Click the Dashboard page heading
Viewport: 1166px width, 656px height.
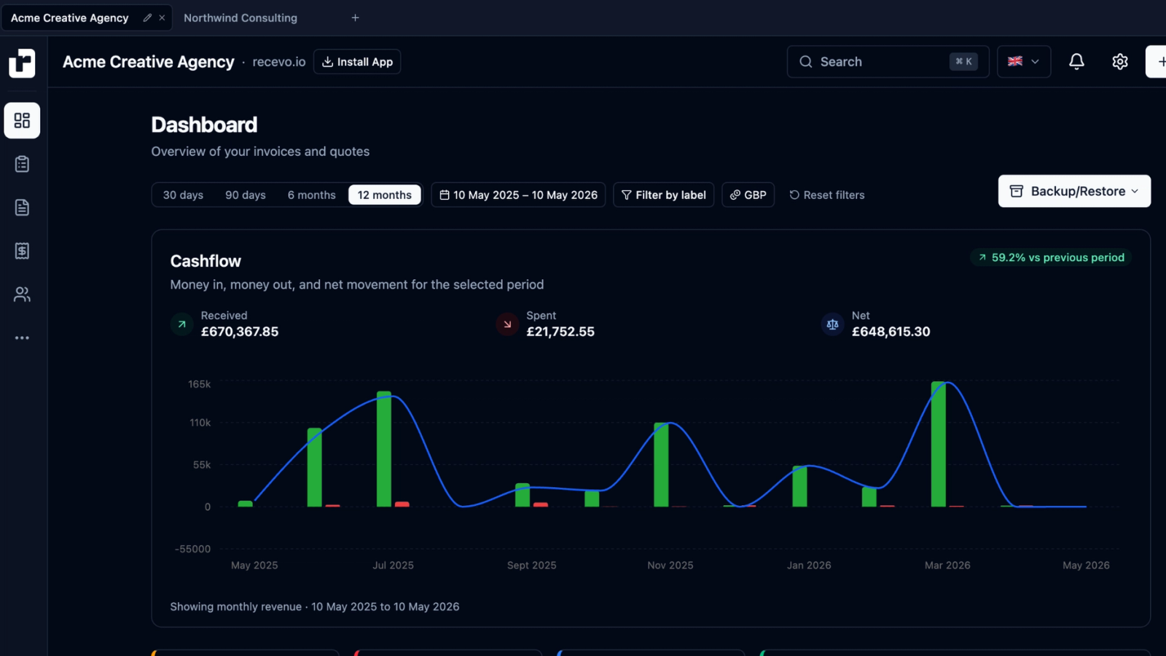[204, 125]
